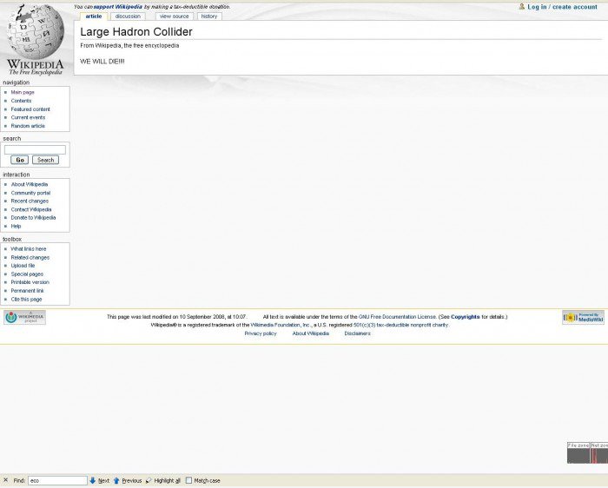Open the discussion tab
This screenshot has width=608, height=488.
(128, 16)
